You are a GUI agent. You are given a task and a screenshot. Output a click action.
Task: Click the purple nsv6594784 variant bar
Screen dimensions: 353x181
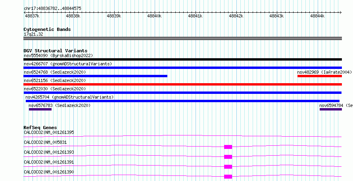point(331,109)
